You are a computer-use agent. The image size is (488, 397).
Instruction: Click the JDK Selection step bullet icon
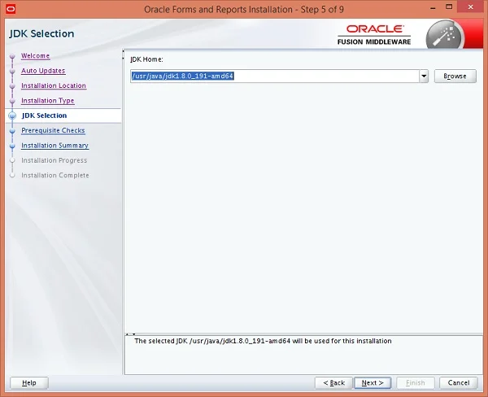click(x=12, y=116)
